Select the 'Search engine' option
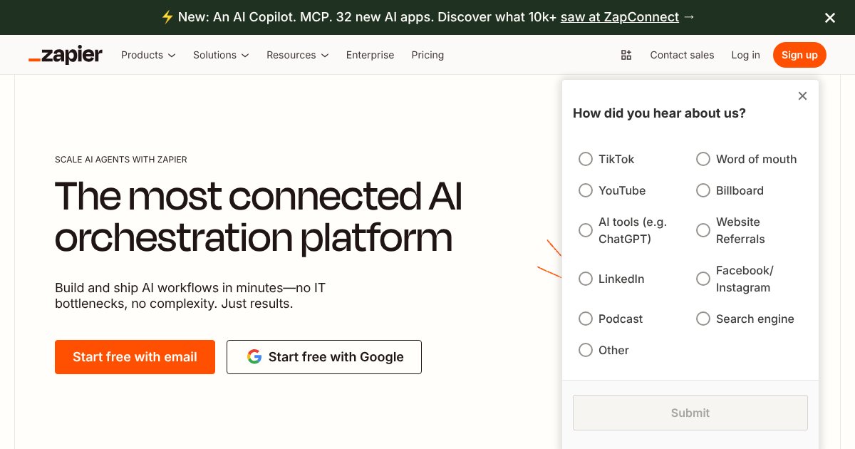 point(703,319)
